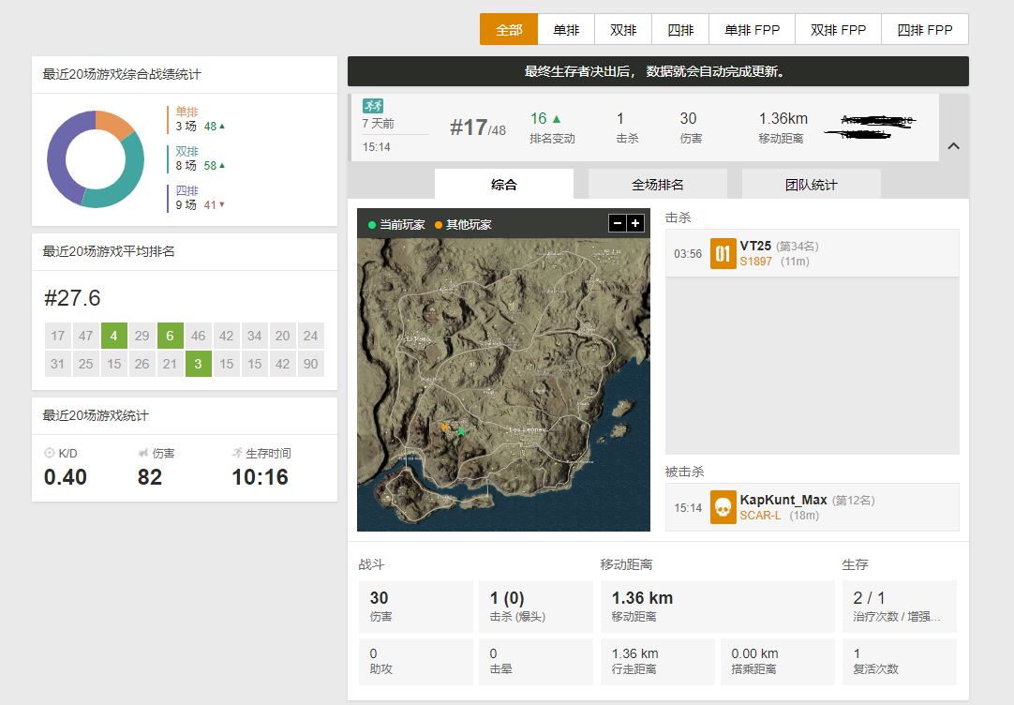Click the green weapon kill "01" icon beside VT25

pyautogui.click(x=722, y=253)
